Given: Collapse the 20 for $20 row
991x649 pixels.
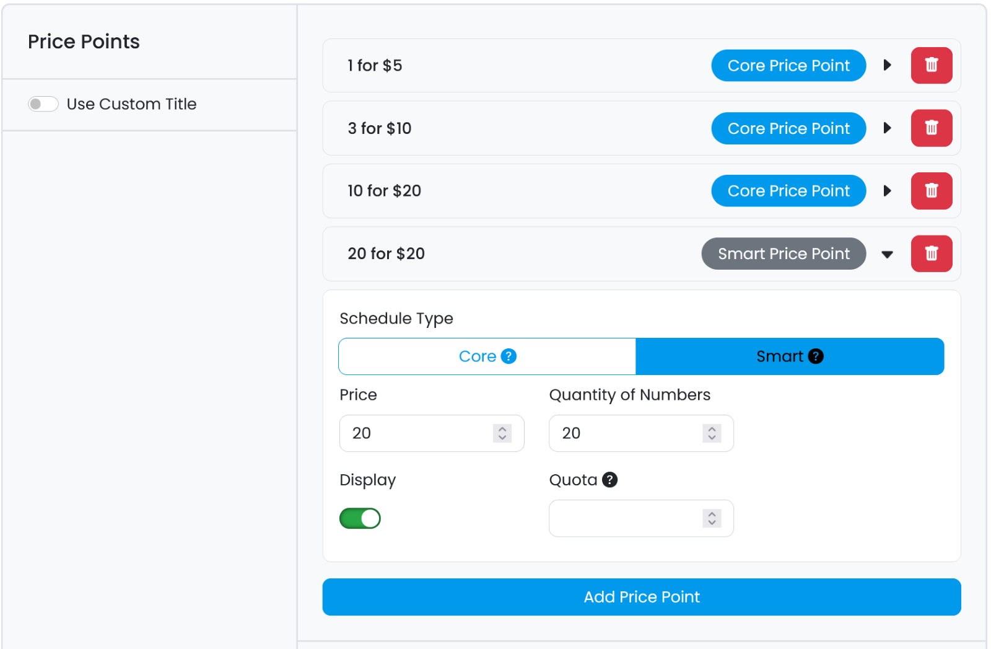Looking at the screenshot, I should pyautogui.click(x=887, y=254).
